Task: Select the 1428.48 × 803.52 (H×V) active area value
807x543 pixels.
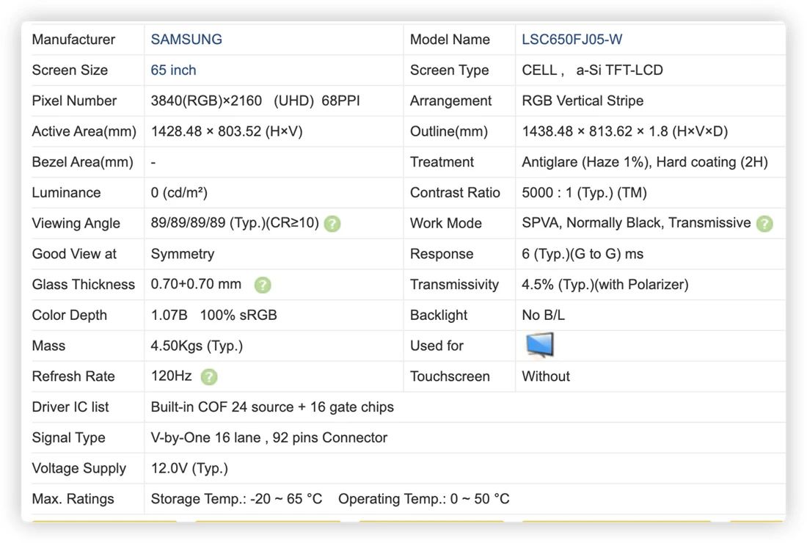Action: point(227,131)
